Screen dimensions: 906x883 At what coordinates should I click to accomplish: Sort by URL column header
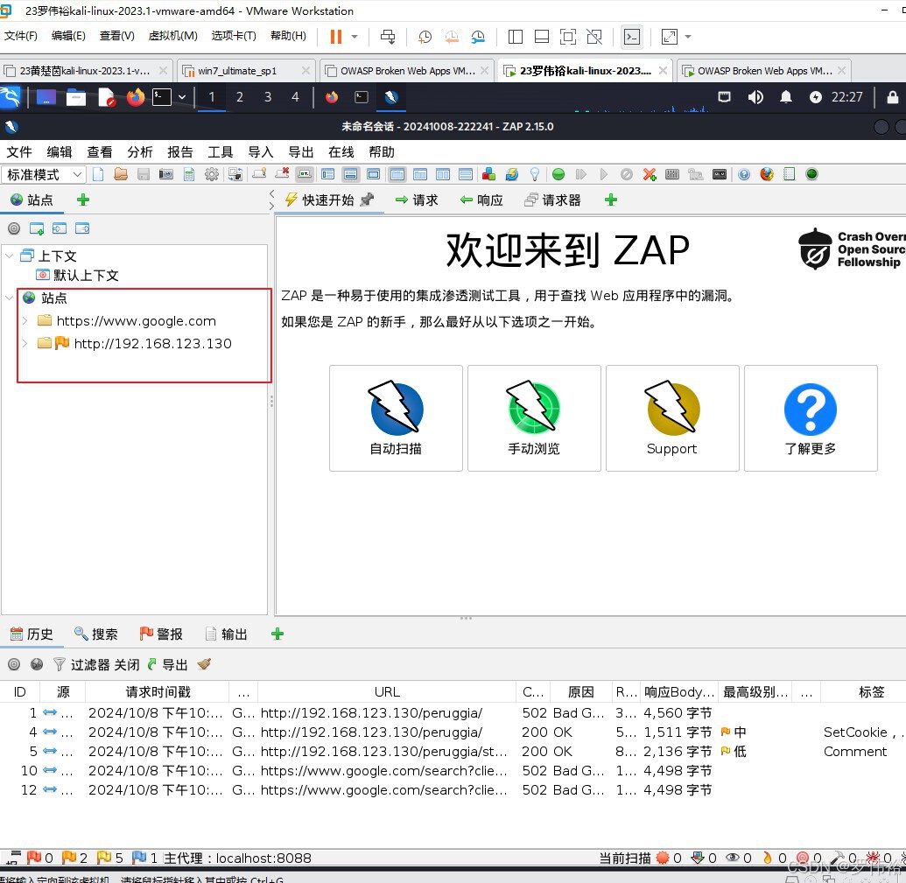pos(387,692)
